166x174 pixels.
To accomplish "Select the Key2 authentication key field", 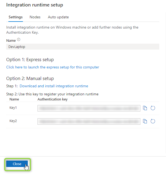I will (x=89, y=121).
